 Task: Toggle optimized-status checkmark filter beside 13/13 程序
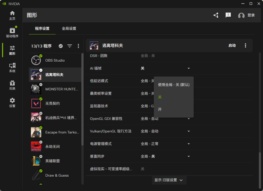[61, 46]
